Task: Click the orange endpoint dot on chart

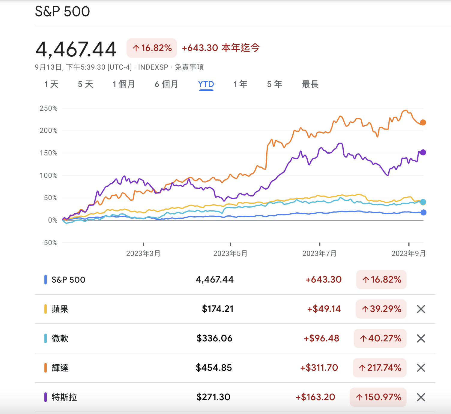Action: 423,122
